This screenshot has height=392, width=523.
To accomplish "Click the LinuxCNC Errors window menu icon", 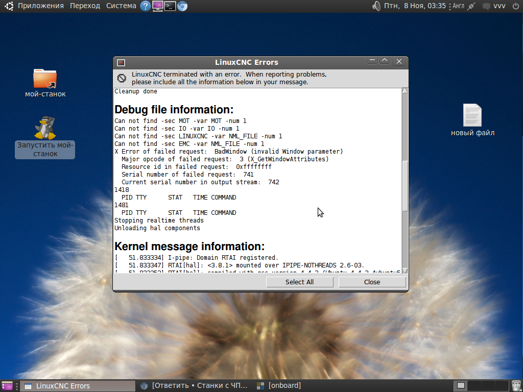I will point(121,62).
